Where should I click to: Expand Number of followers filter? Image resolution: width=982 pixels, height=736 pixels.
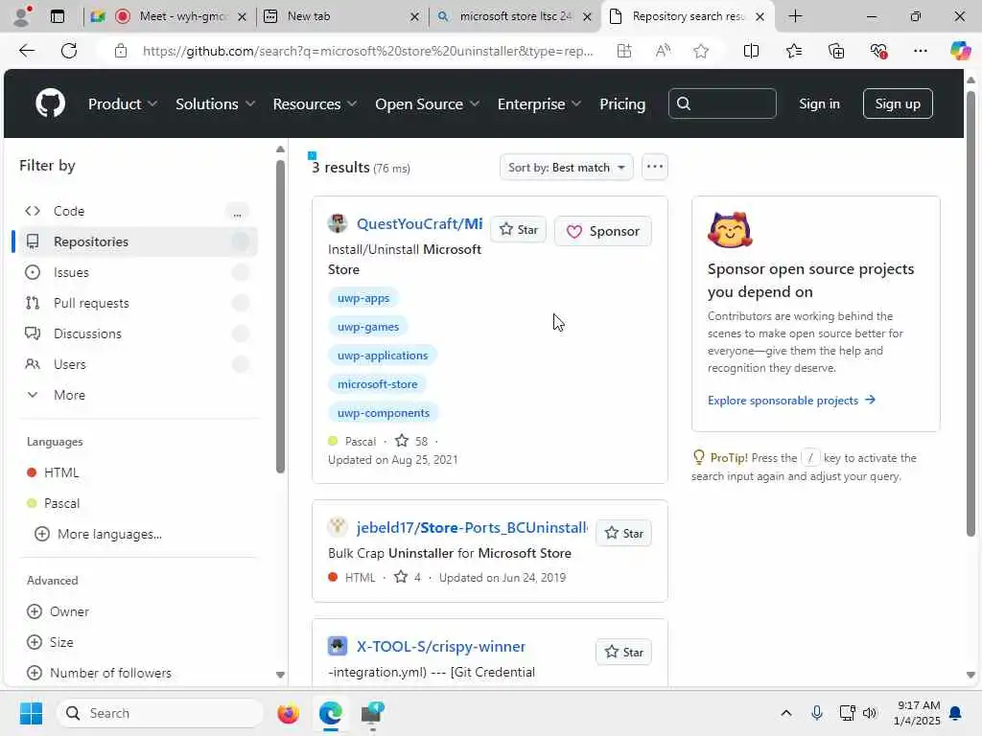click(x=100, y=673)
